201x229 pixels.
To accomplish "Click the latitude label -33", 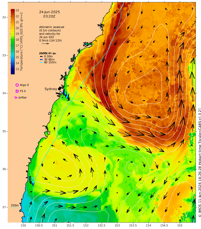I will 4,55.
